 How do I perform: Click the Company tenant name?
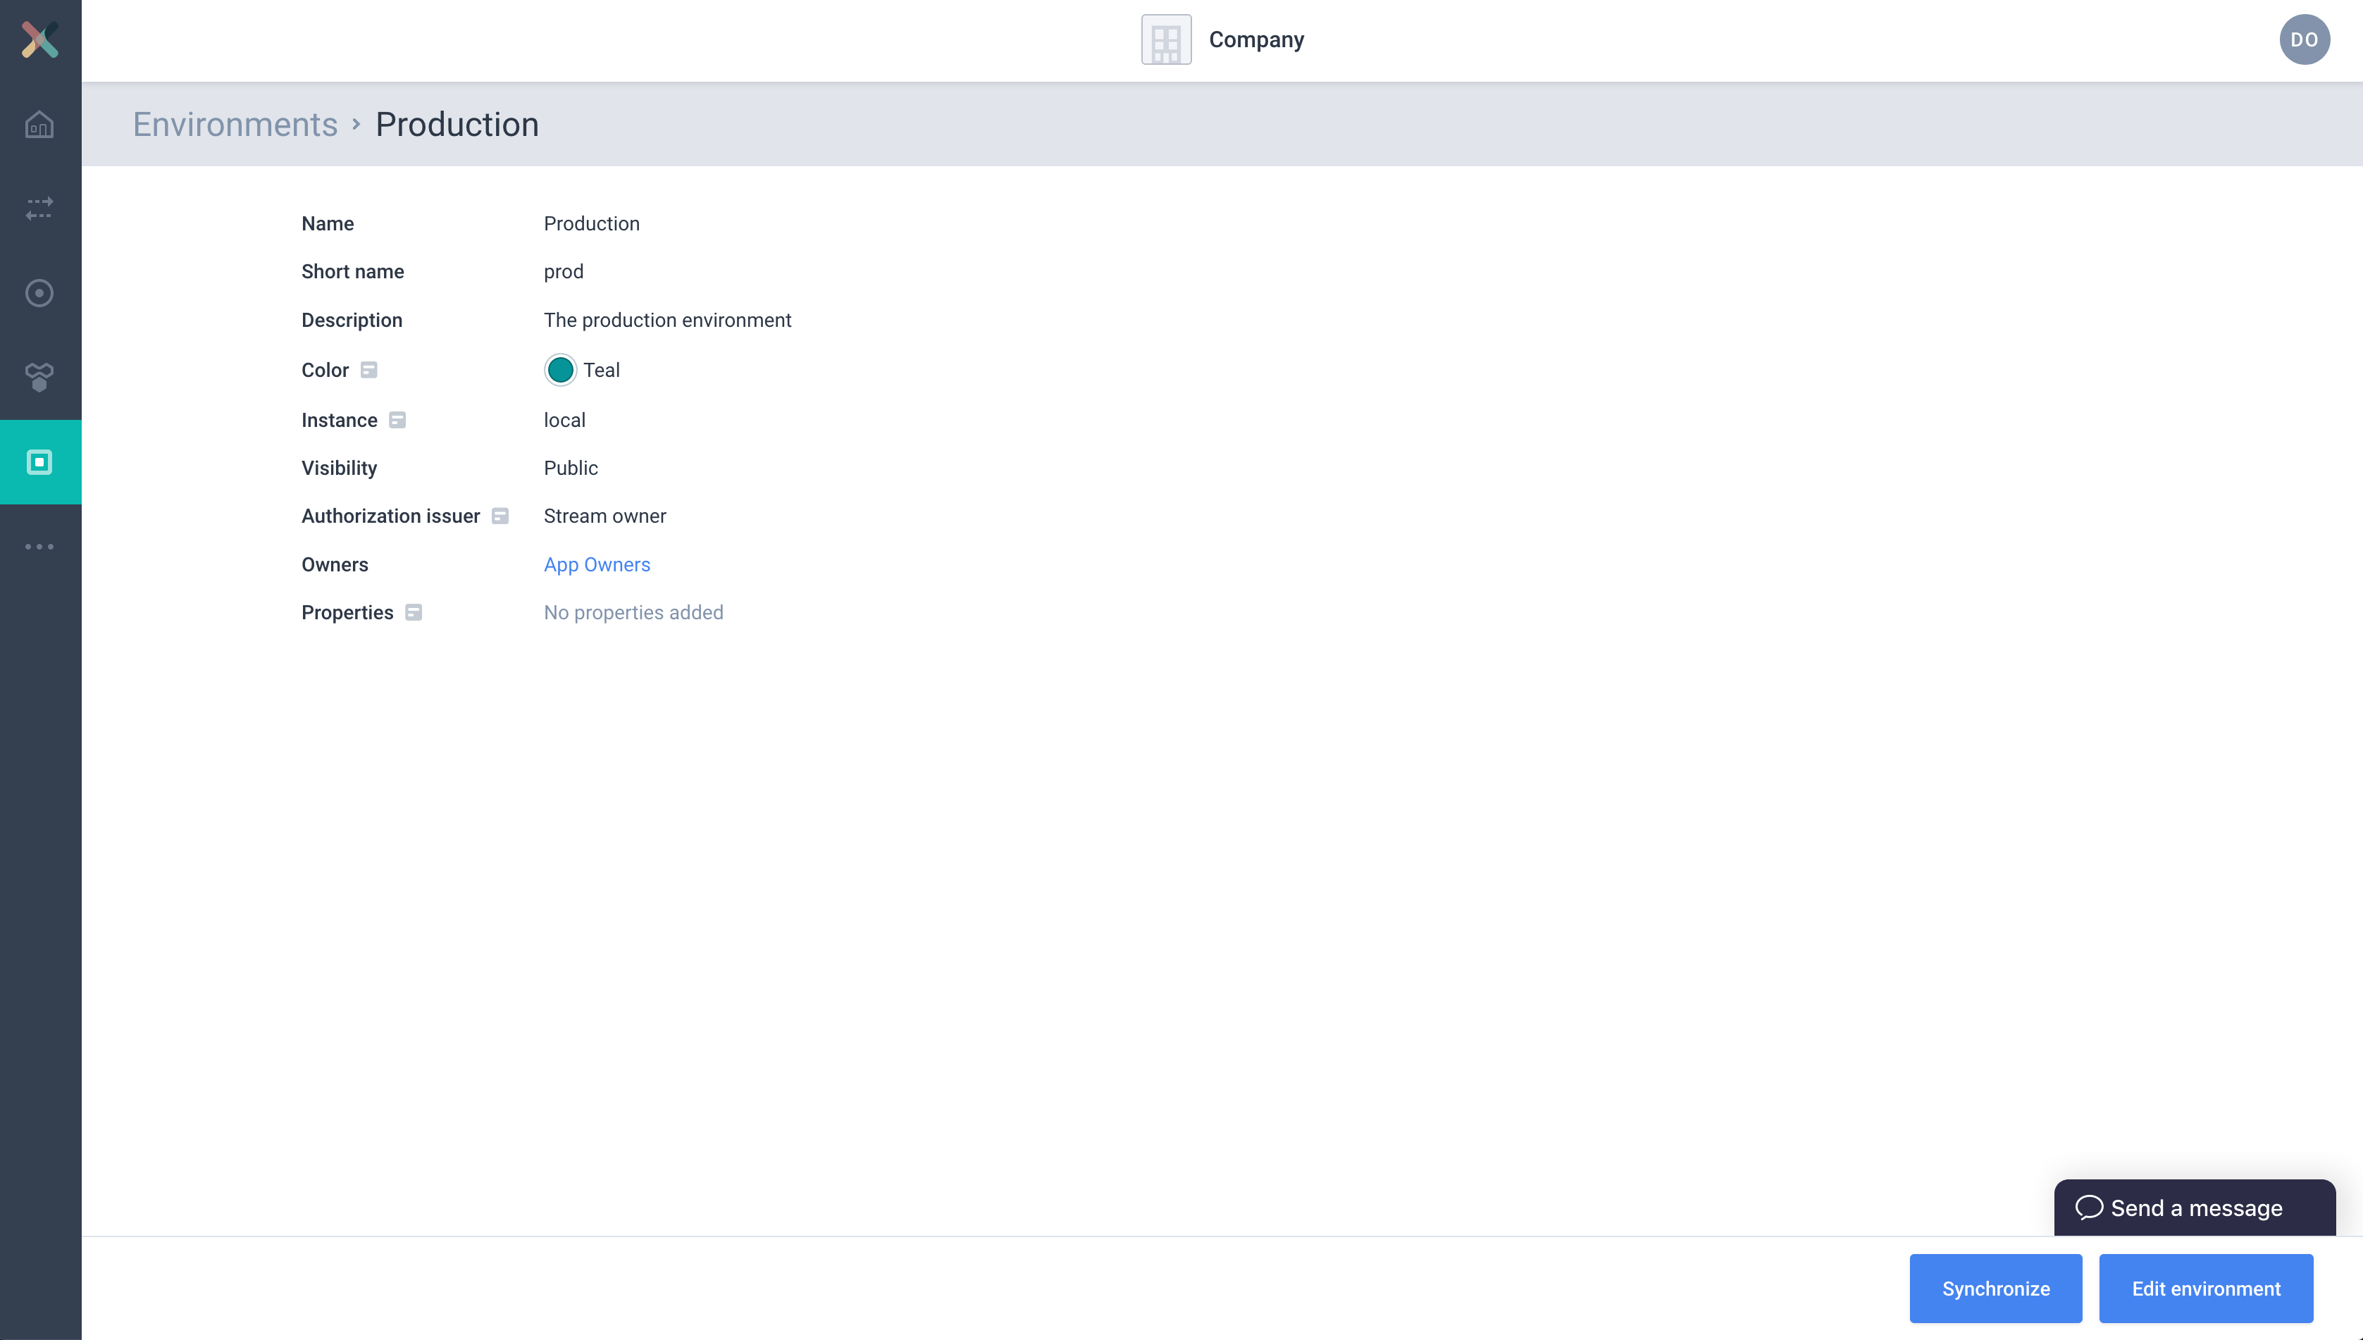pyautogui.click(x=1256, y=39)
